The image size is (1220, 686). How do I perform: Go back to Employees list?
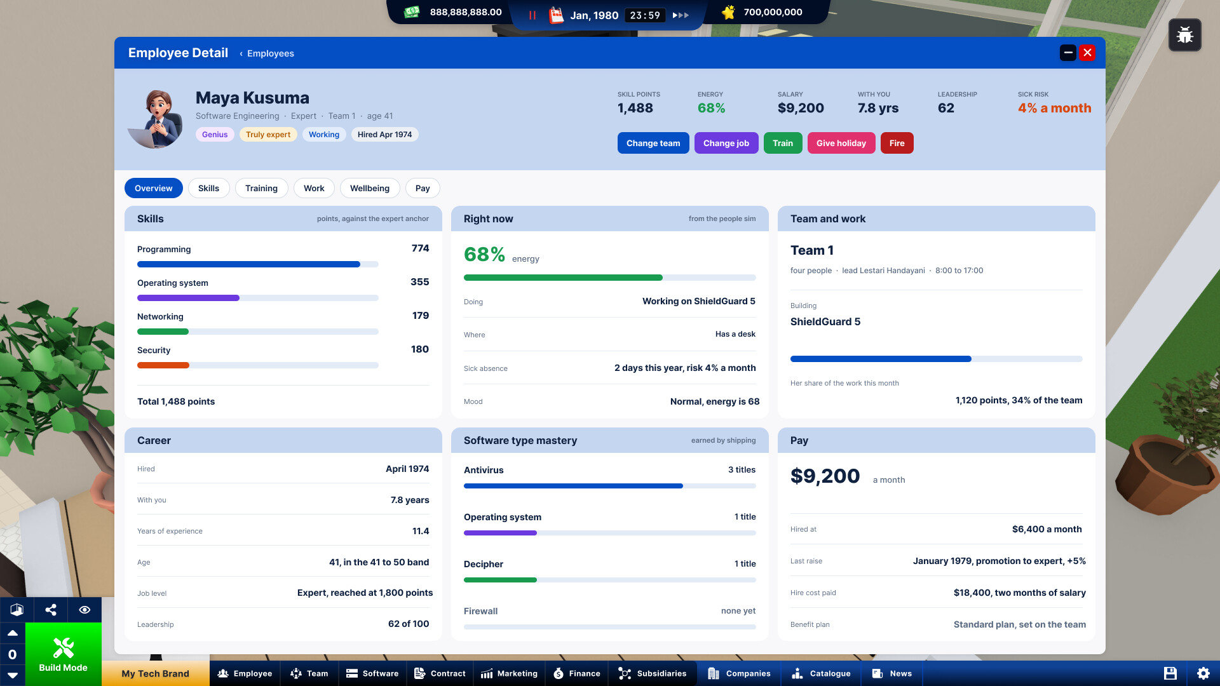pyautogui.click(x=267, y=53)
